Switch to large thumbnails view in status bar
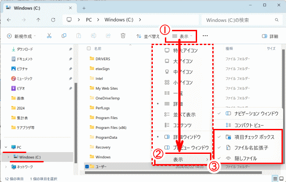 [x=282, y=178]
